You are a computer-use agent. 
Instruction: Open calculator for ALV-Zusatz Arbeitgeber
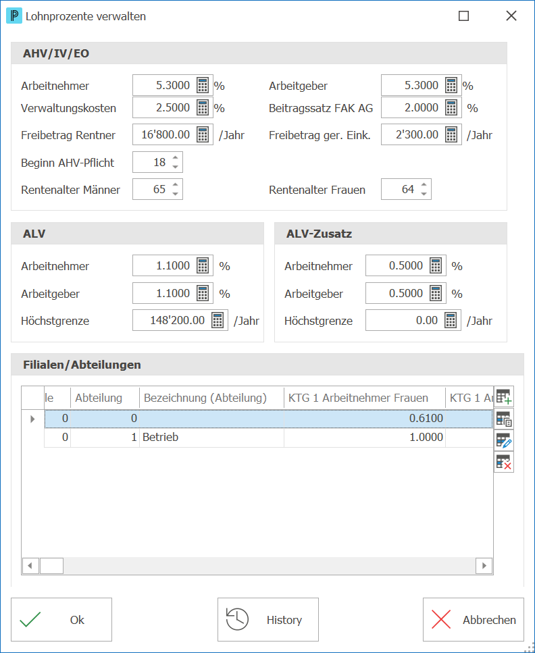436,293
